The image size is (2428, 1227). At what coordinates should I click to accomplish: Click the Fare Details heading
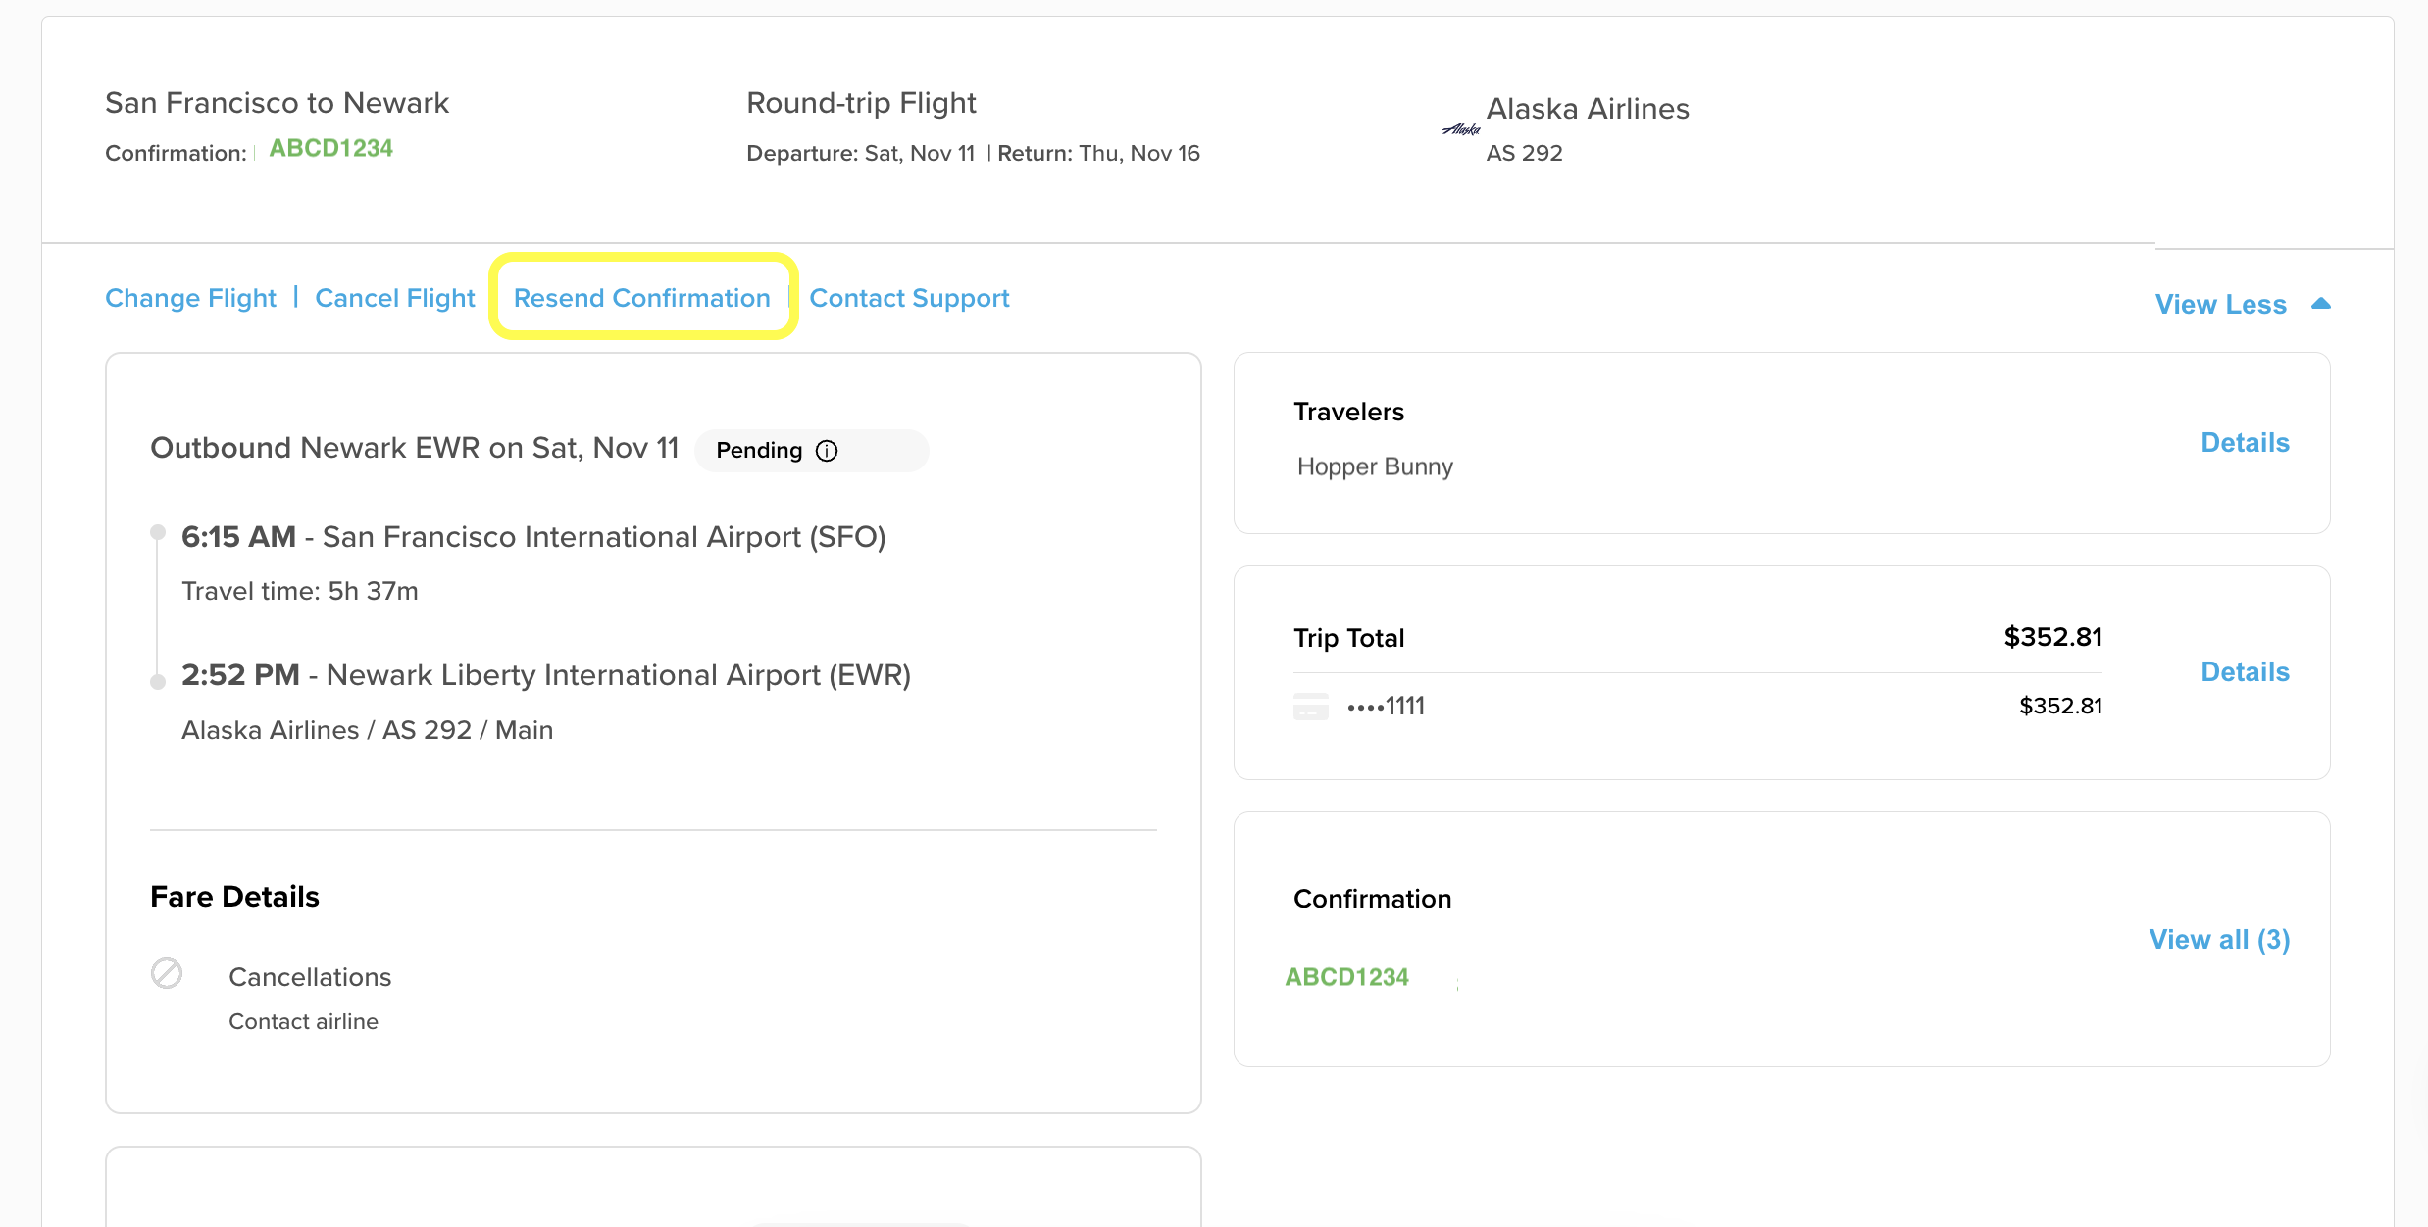(234, 897)
